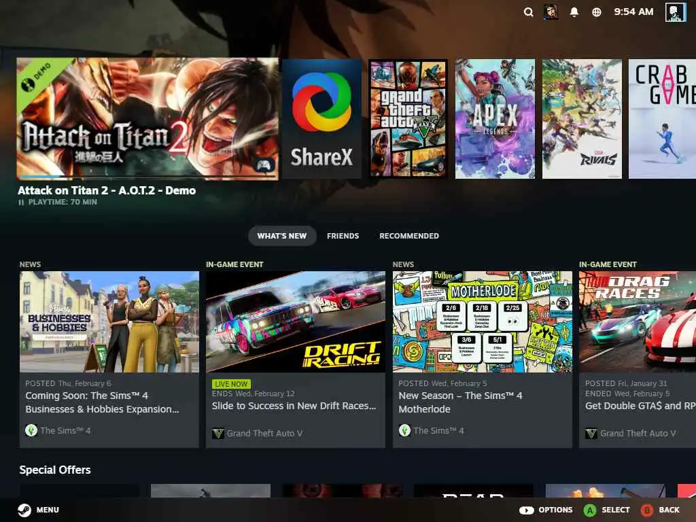
Task: Click 'The Sims 4' label under Motherlode news
Action: point(439,430)
